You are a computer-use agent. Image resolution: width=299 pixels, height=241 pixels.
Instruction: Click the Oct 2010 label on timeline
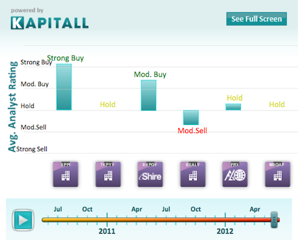(88, 209)
